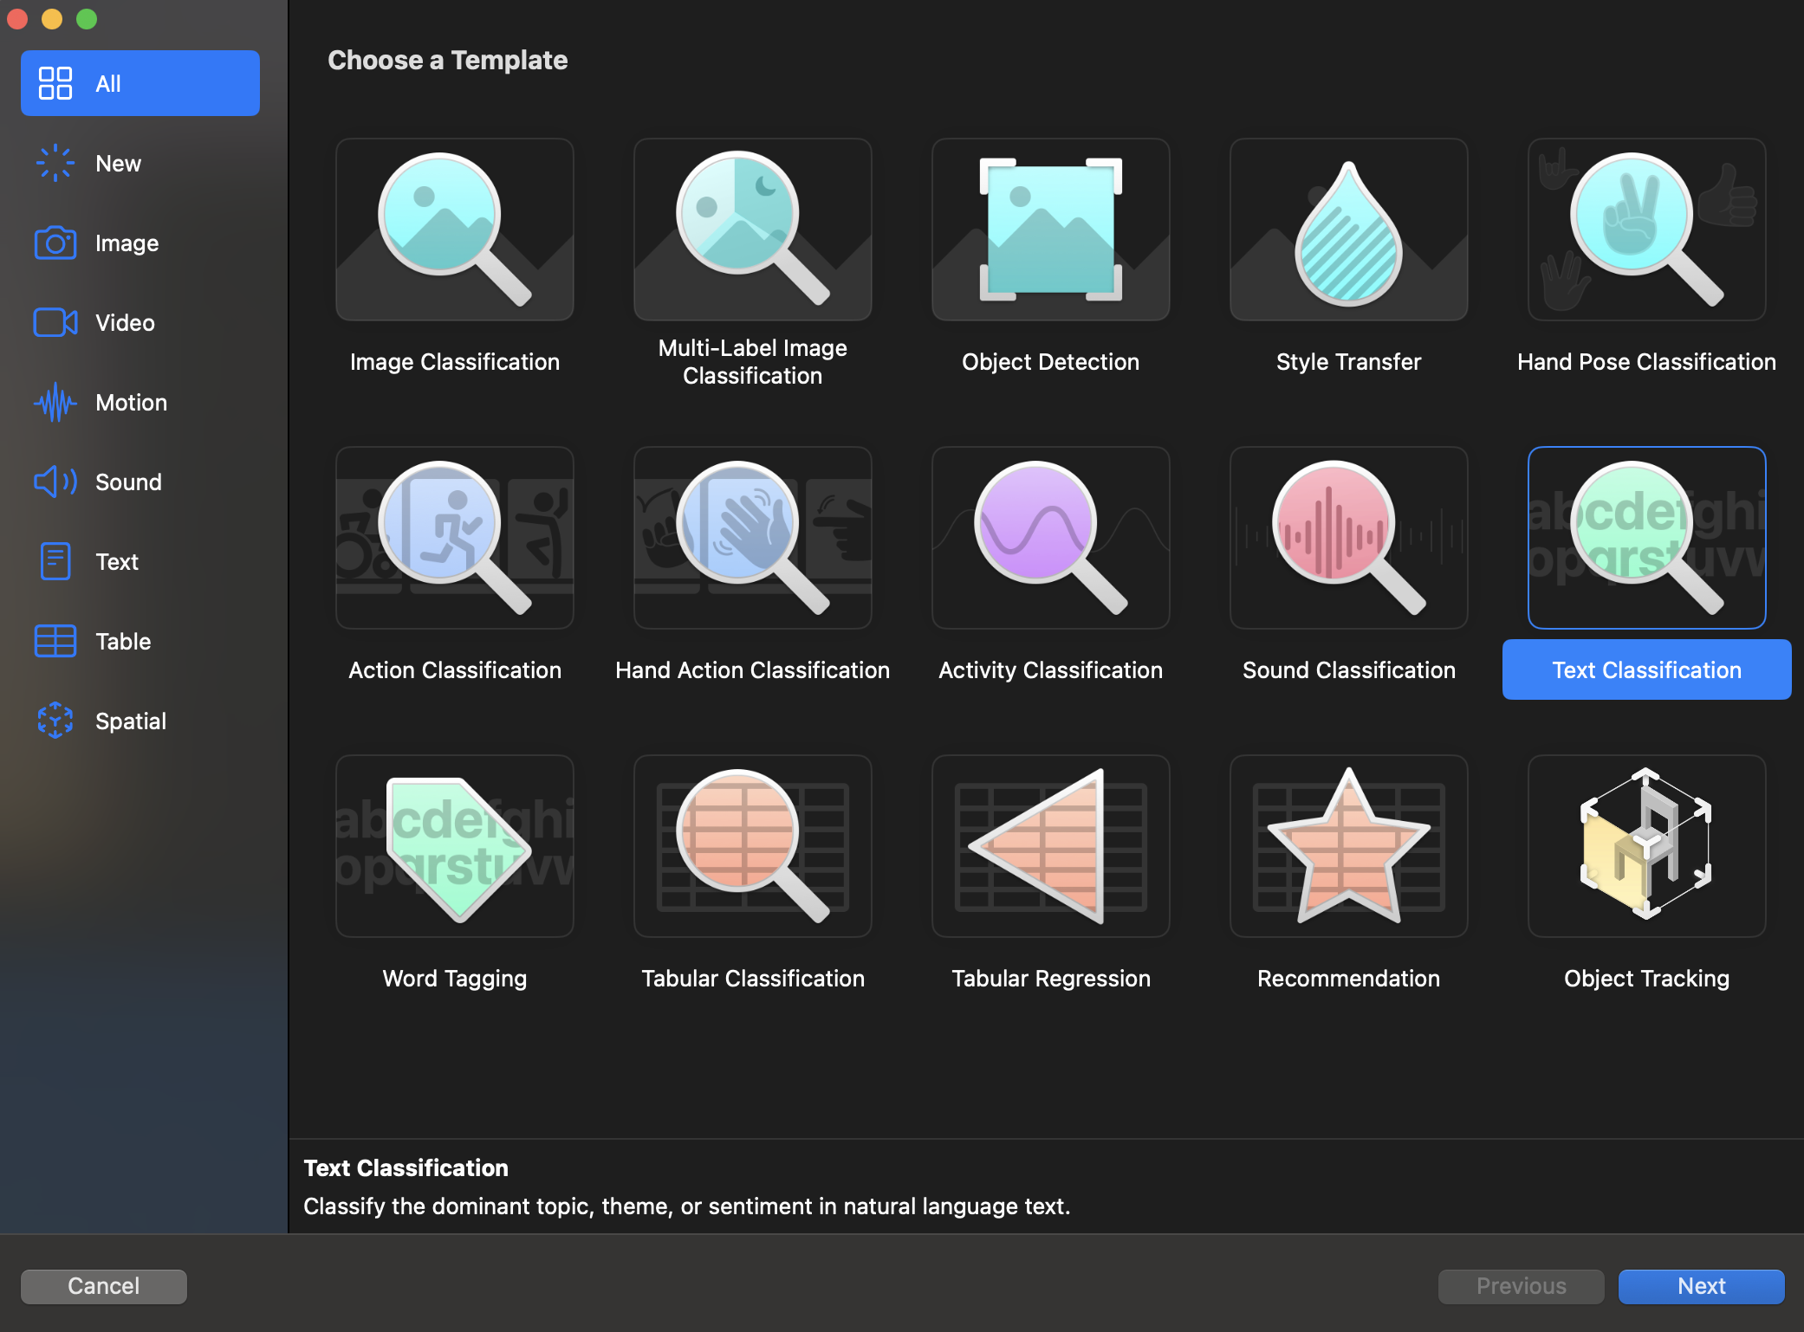Pick the Hand Action Classification template
The image size is (1804, 1332).
pos(752,538)
